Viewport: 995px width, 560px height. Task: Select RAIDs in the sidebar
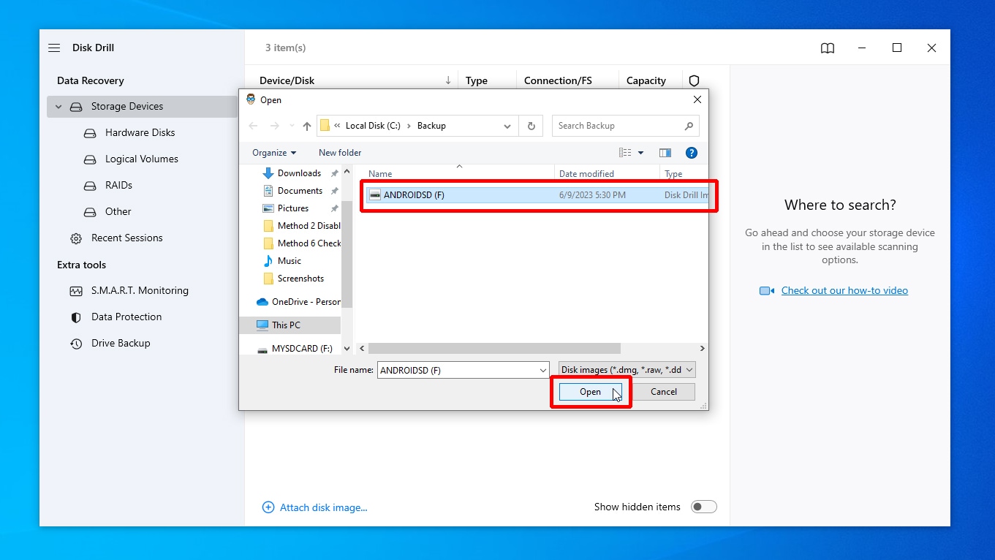(x=118, y=186)
